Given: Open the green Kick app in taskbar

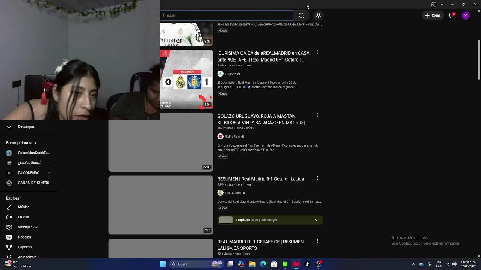Looking at the screenshot, I should (285, 264).
